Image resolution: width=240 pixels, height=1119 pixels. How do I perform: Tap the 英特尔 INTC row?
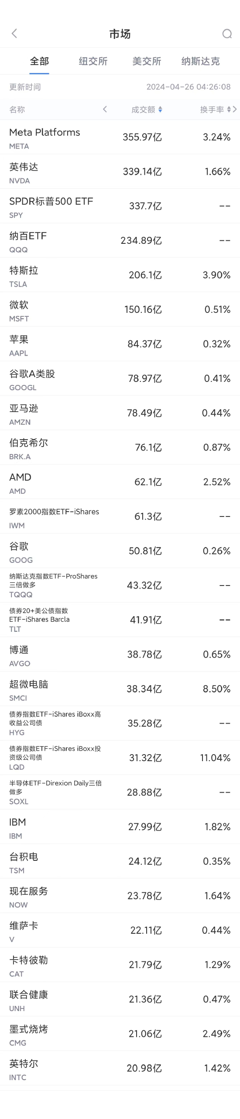tap(120, 1069)
